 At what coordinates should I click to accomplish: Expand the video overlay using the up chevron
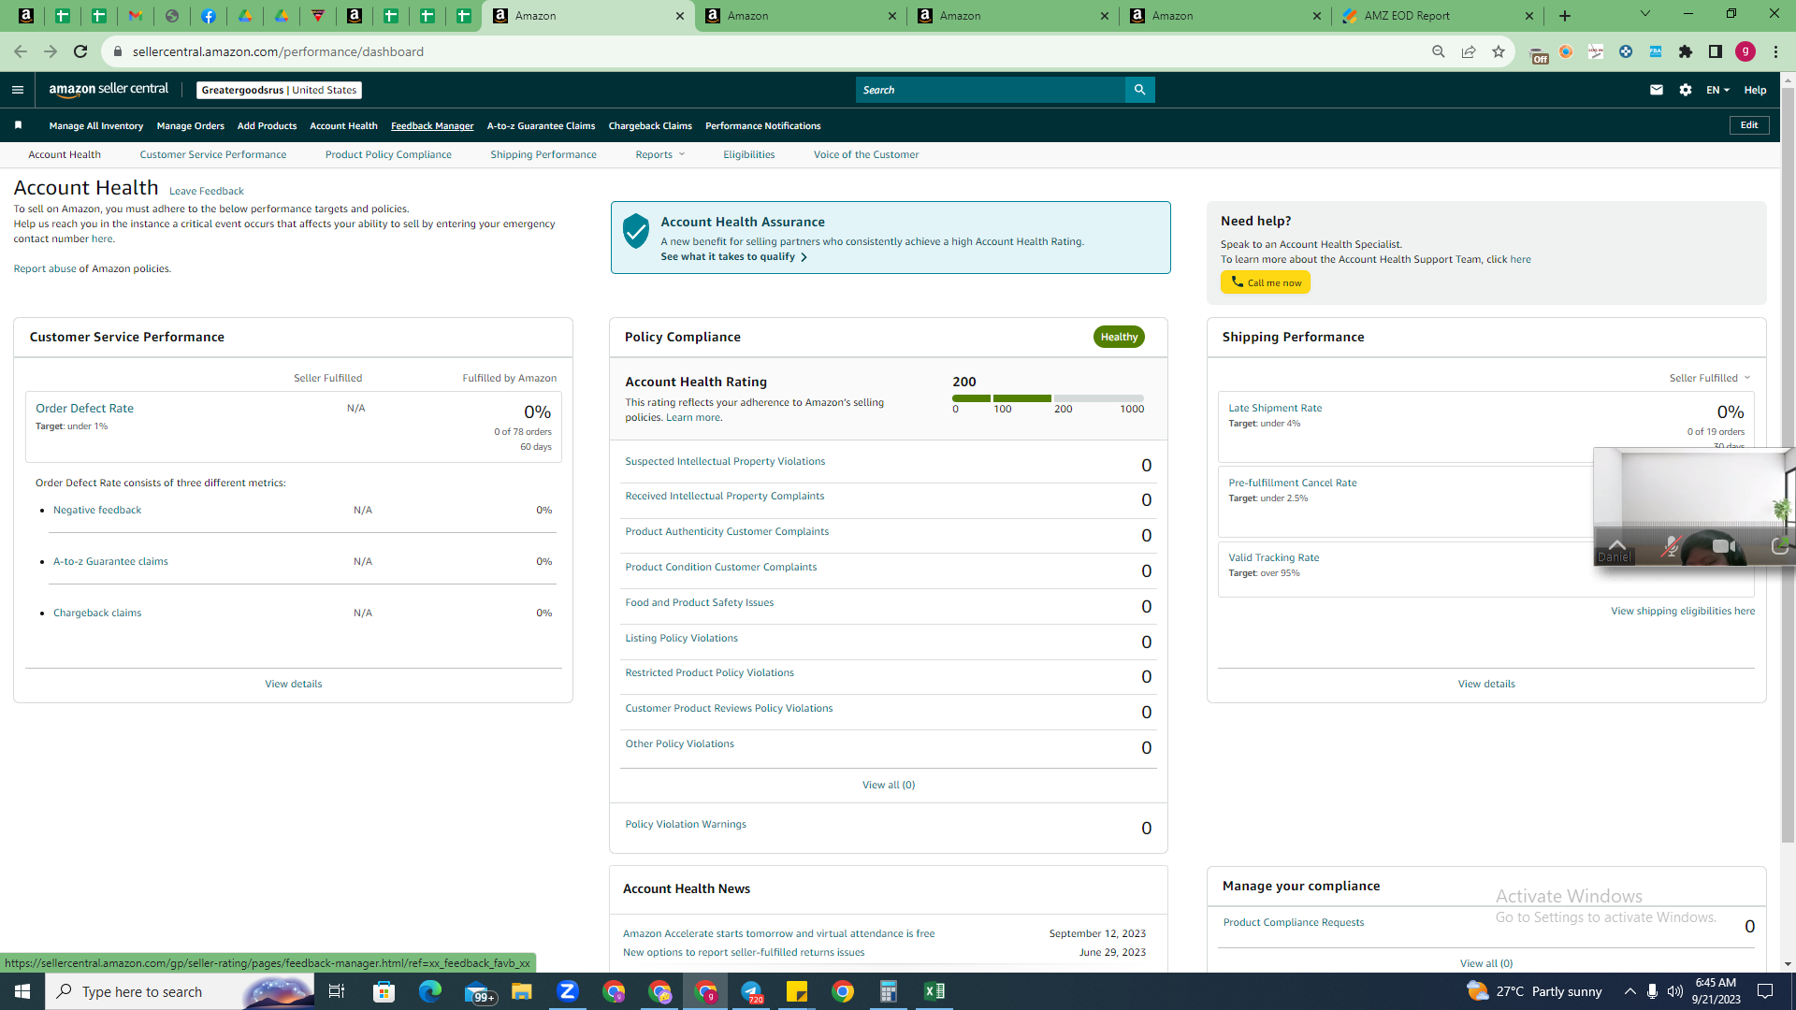(x=1616, y=544)
